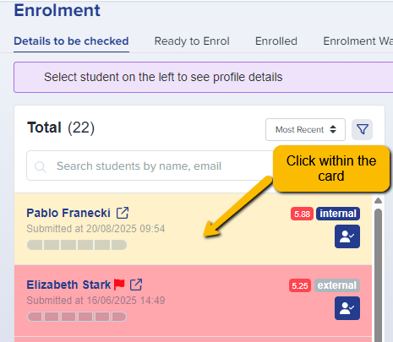Click the scrollbar up arrow
Image resolution: width=393 pixels, height=342 pixels.
378,201
